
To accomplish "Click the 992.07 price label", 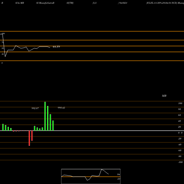I will [35, 108].
